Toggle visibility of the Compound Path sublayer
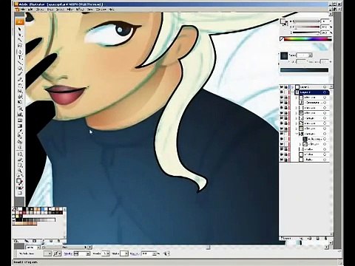 [x=282, y=103]
